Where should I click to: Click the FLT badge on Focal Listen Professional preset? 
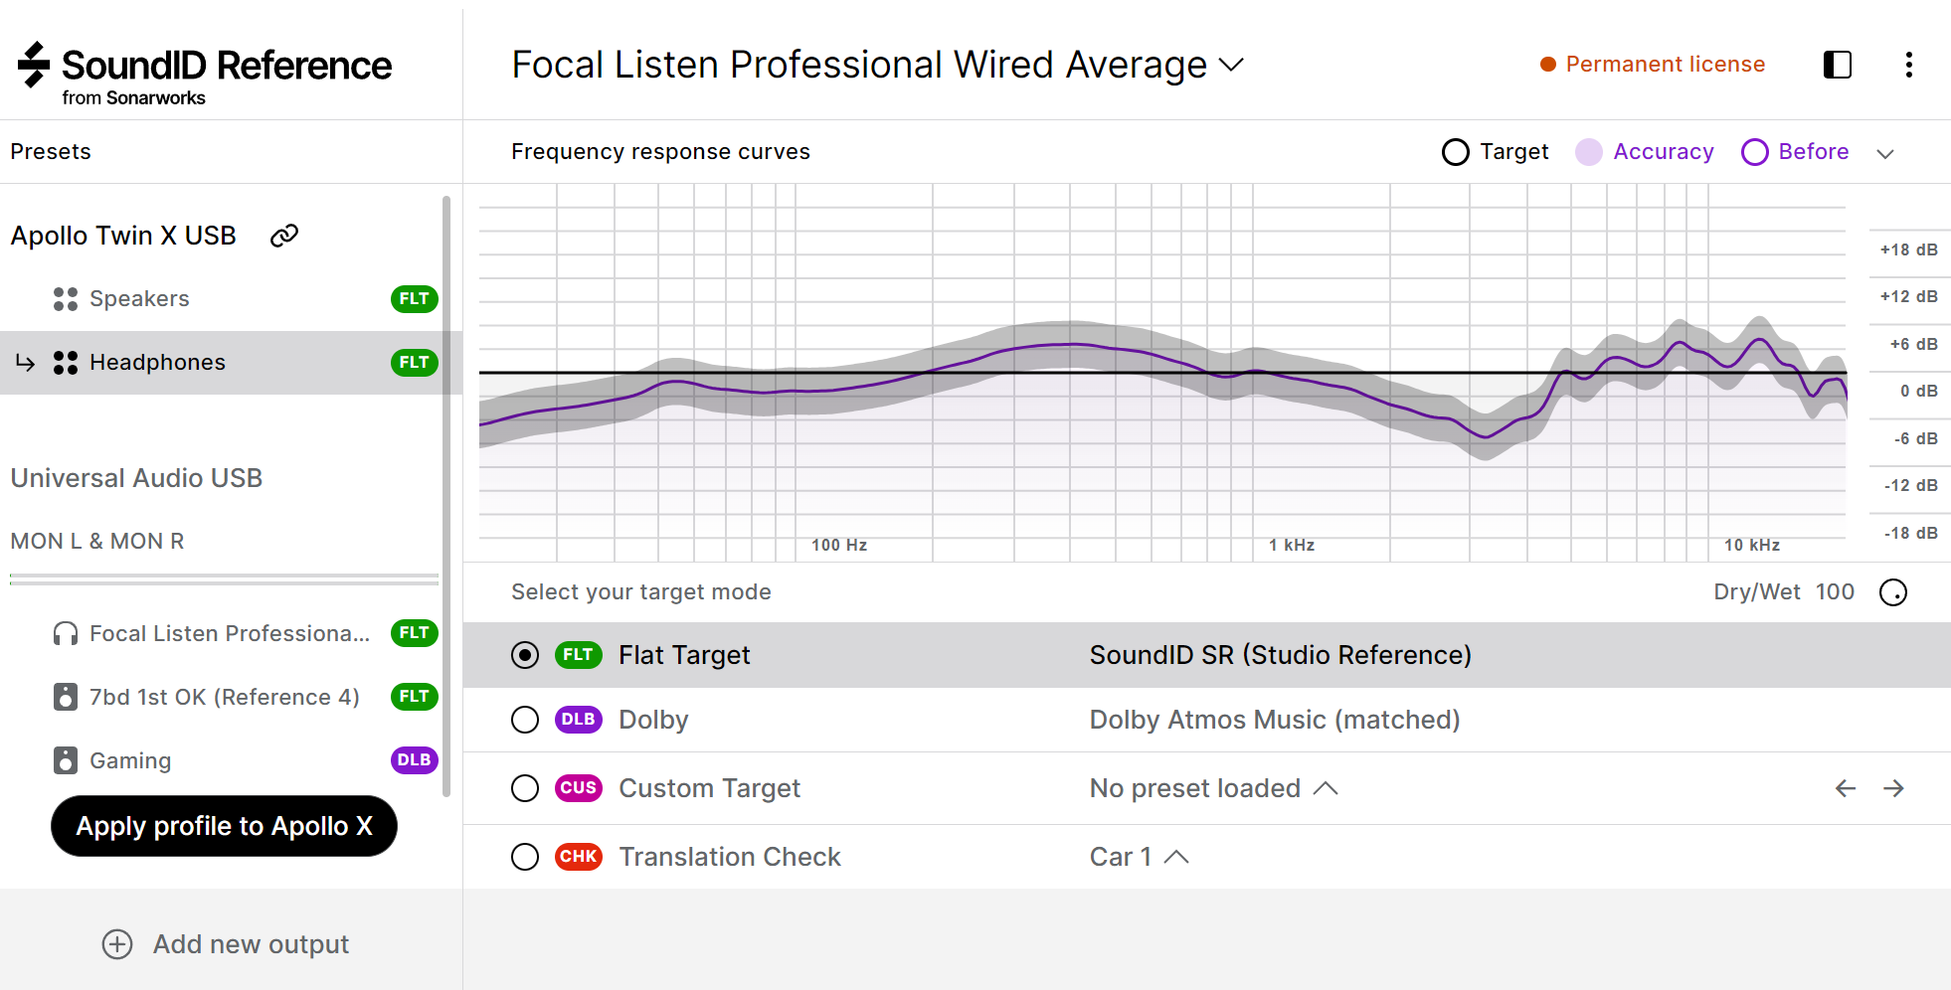tap(415, 633)
